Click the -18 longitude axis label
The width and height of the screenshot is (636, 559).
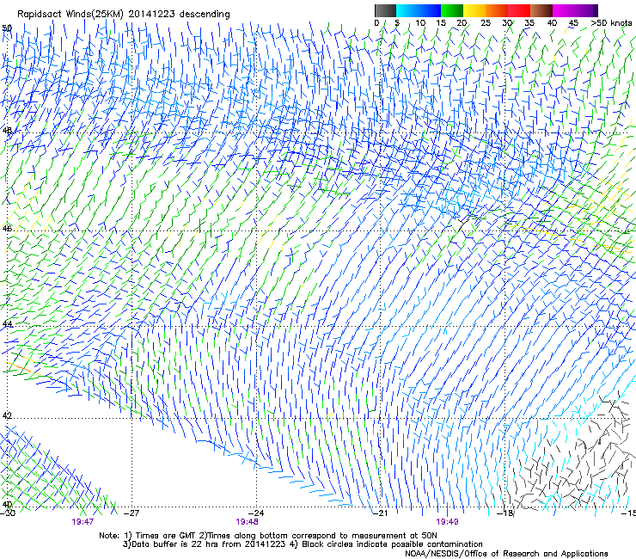[505, 513]
